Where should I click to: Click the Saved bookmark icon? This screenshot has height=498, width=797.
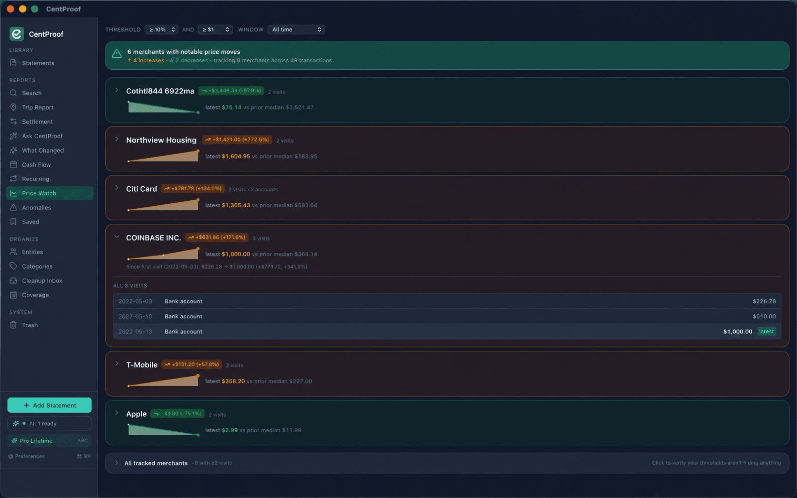[x=14, y=221]
